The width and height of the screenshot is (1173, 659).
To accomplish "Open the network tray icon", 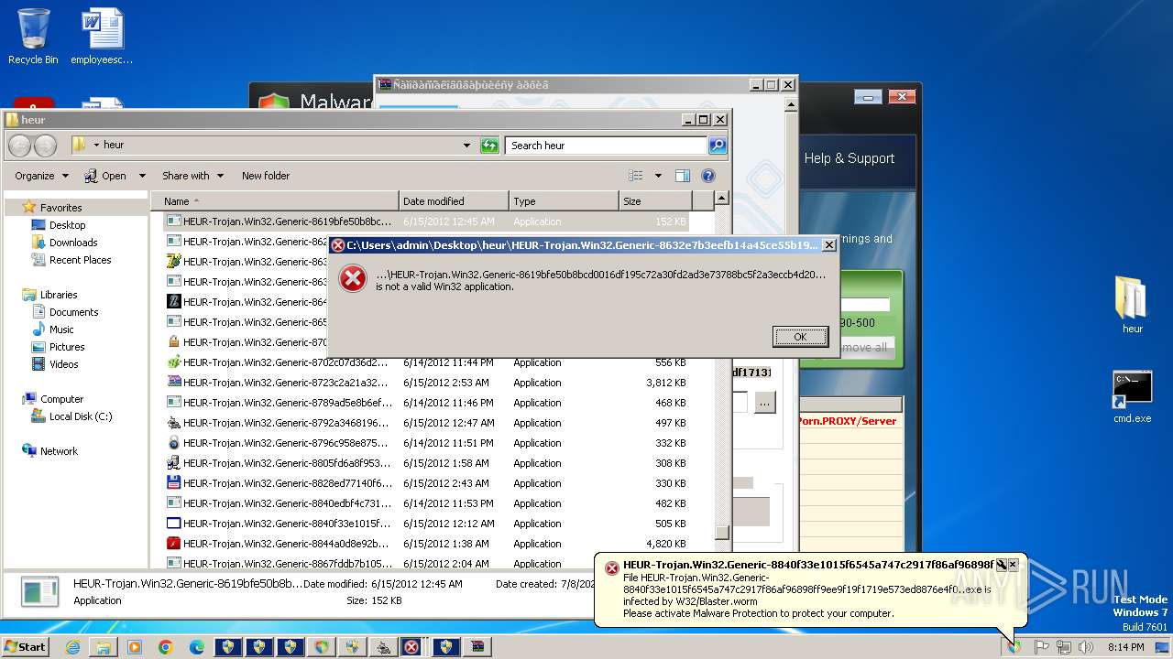I will pyautogui.click(x=1064, y=647).
